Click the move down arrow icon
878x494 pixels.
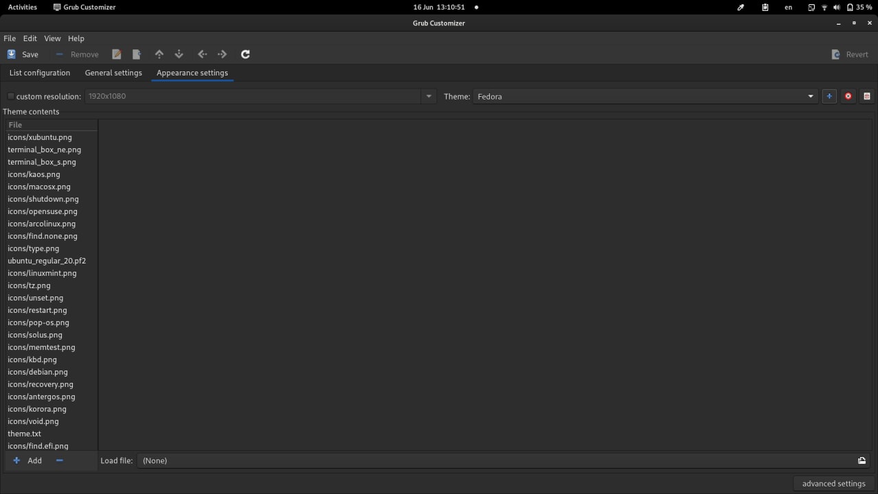point(179,54)
